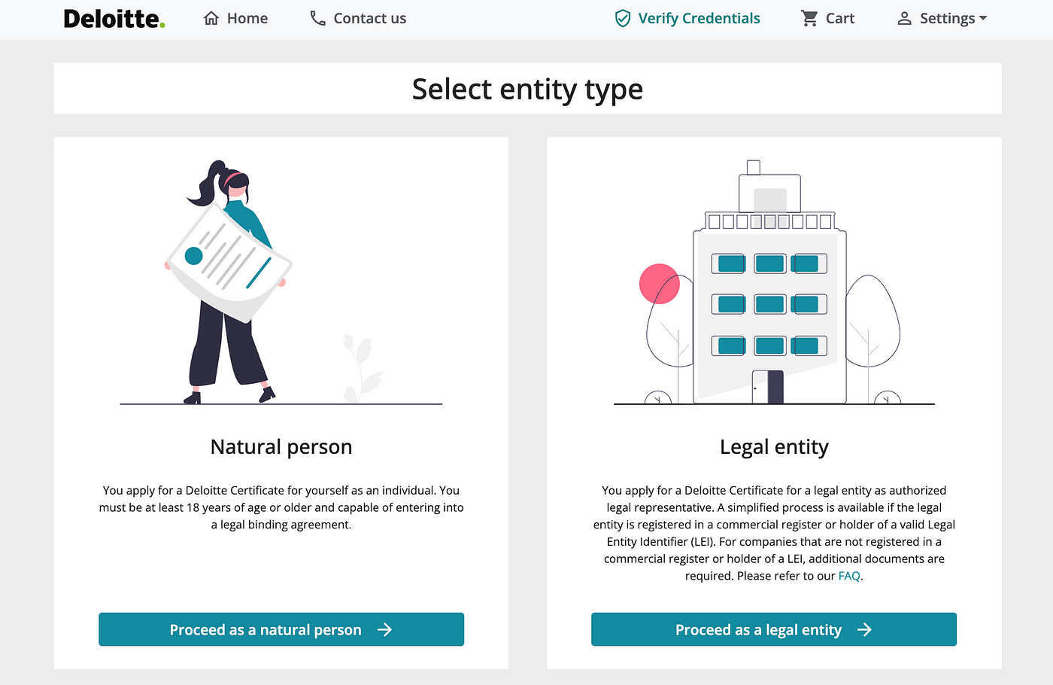Click the shopping cart icon
This screenshot has height=685, width=1053.
[x=809, y=18]
